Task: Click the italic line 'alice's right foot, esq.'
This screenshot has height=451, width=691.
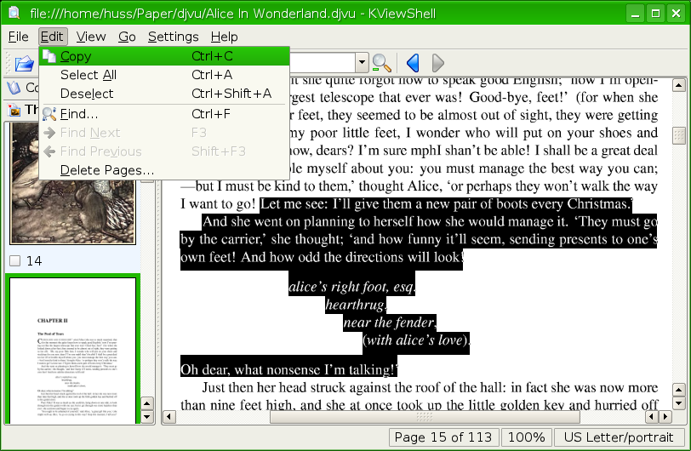Action: pos(352,287)
